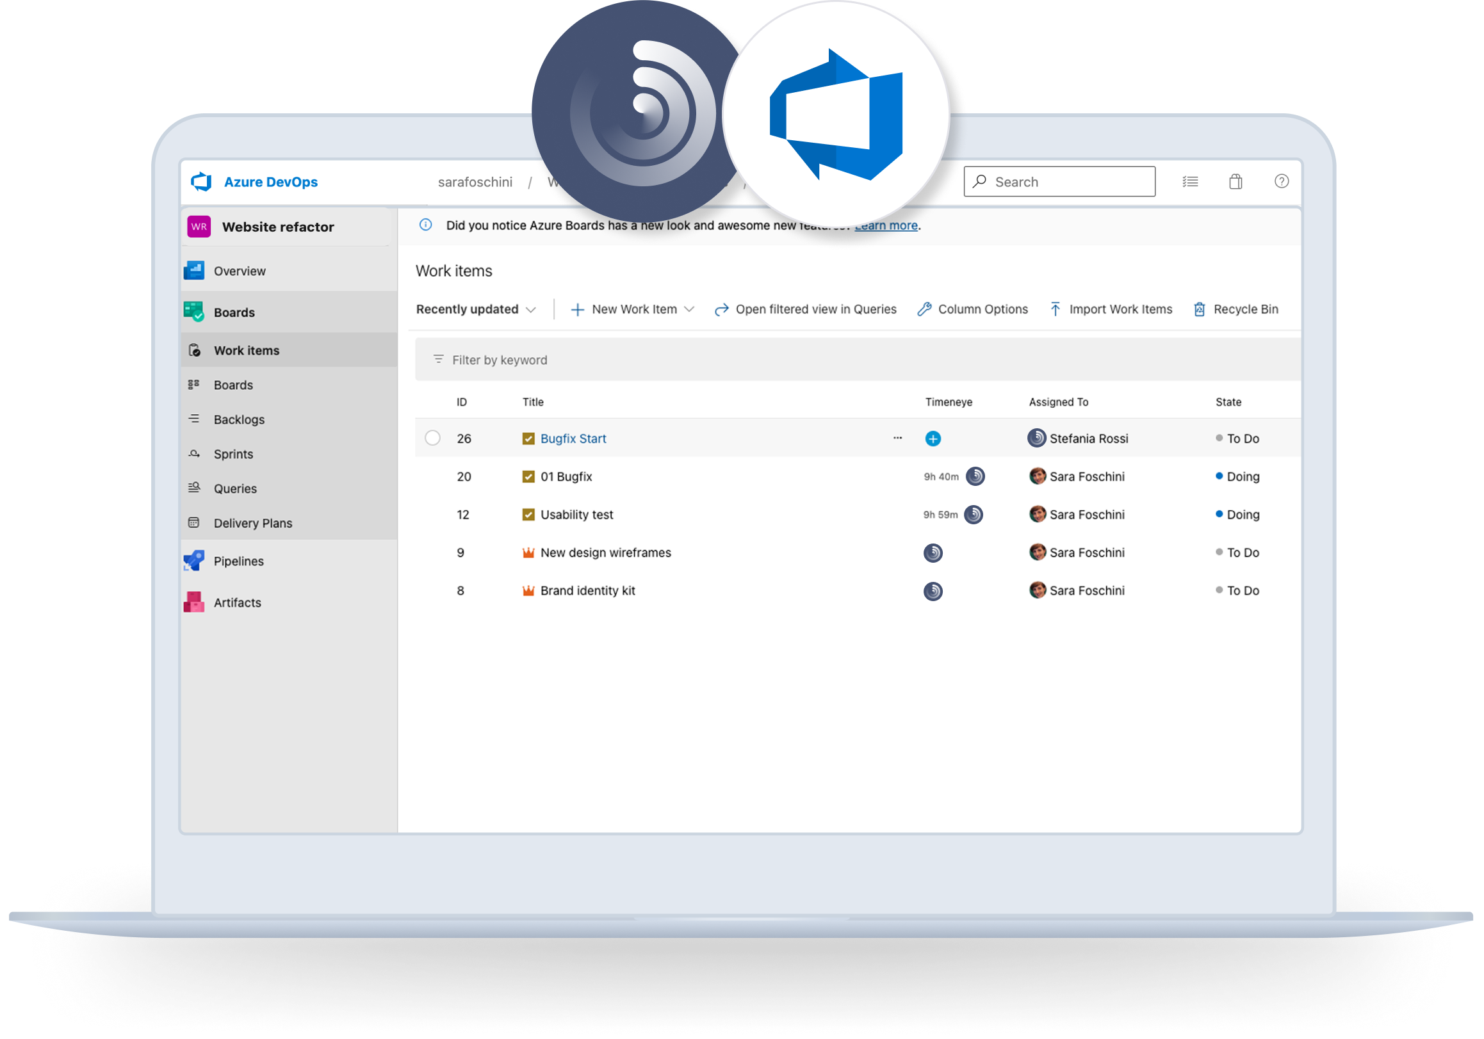The height and width of the screenshot is (1039, 1484).
Task: Click the Stefania Rossi avatar icon
Action: (x=1036, y=438)
